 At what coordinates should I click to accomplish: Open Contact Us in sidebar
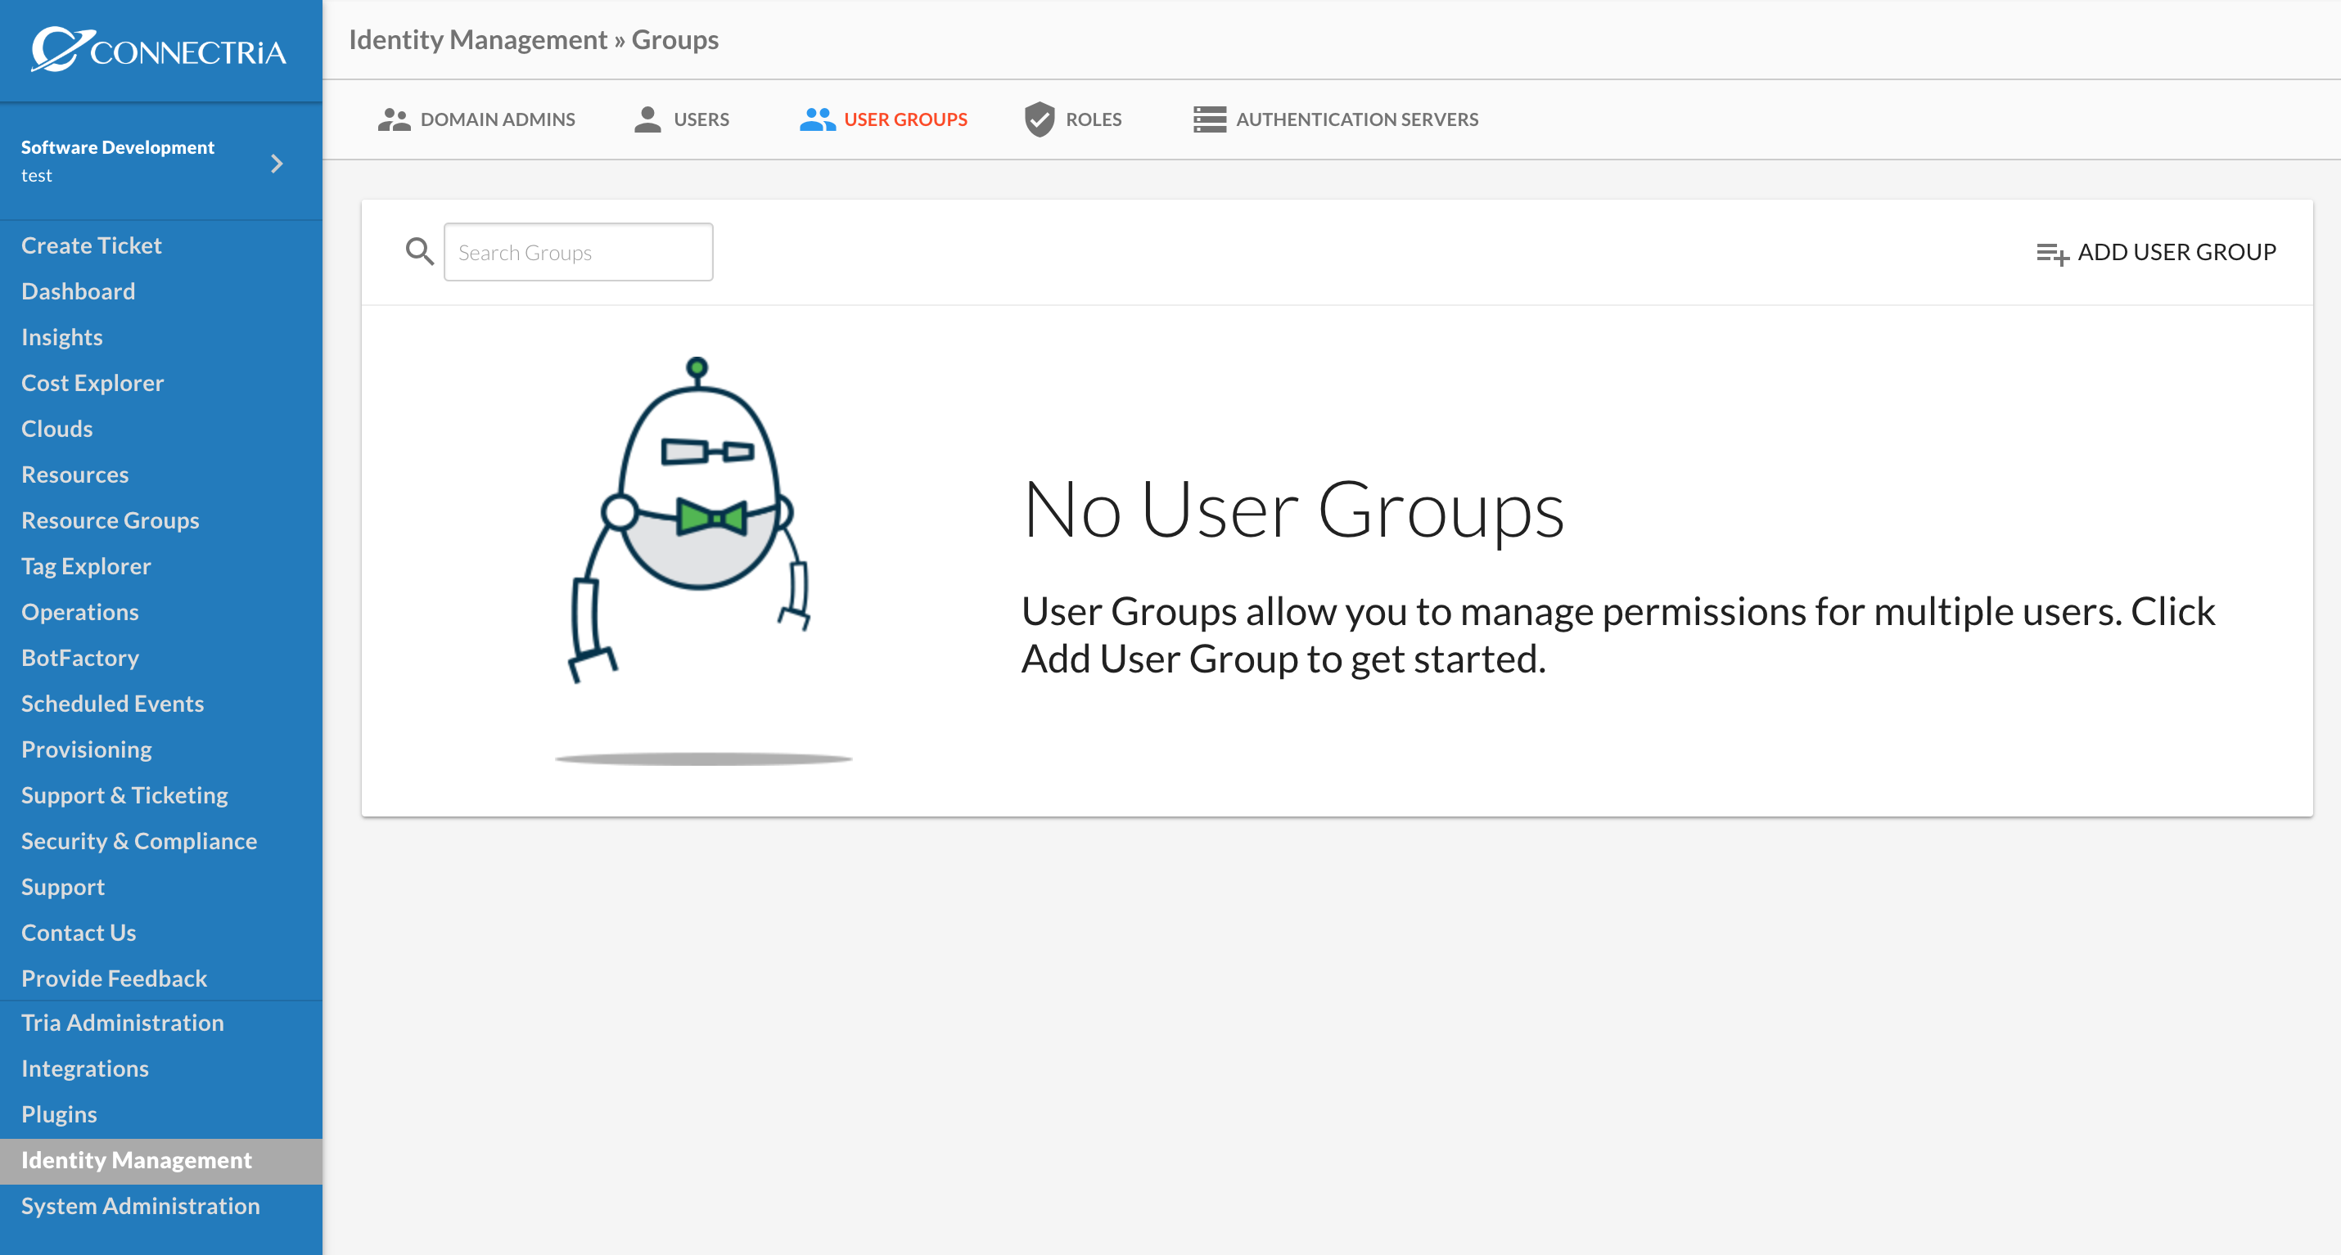click(x=78, y=933)
